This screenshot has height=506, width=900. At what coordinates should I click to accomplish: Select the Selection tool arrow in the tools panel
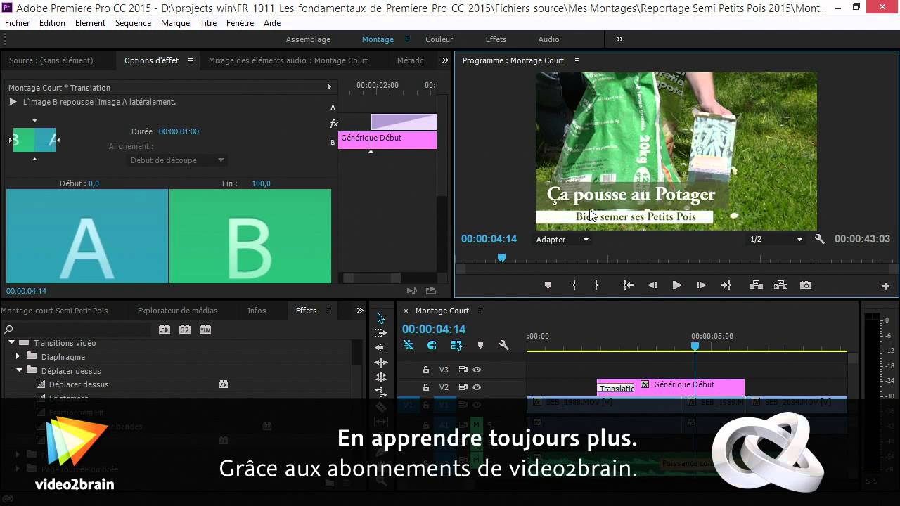380,318
